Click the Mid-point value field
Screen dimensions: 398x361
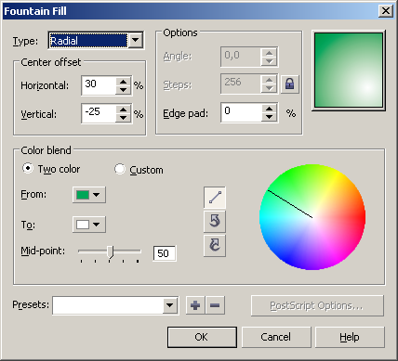(x=165, y=253)
